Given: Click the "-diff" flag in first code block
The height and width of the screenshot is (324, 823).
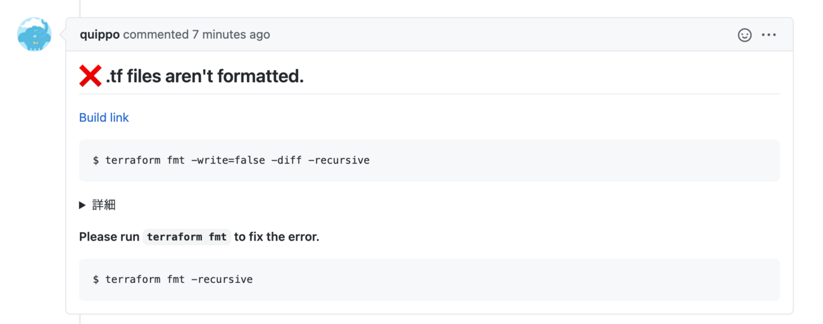Looking at the screenshot, I should tap(286, 160).
